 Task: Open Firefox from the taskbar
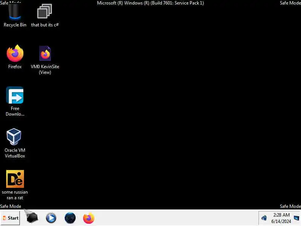[89, 218]
